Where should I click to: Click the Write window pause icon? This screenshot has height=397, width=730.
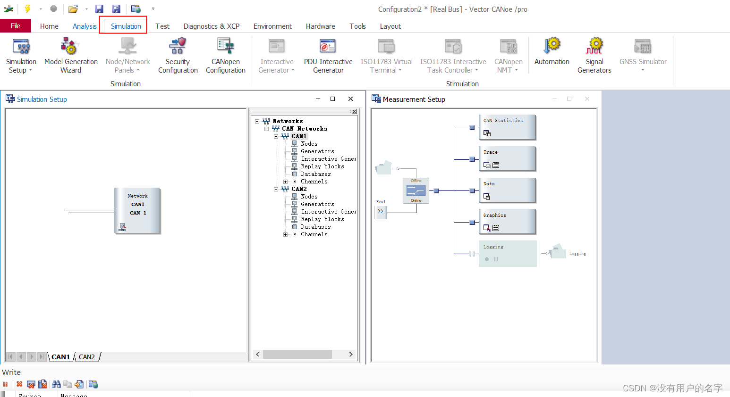point(5,384)
